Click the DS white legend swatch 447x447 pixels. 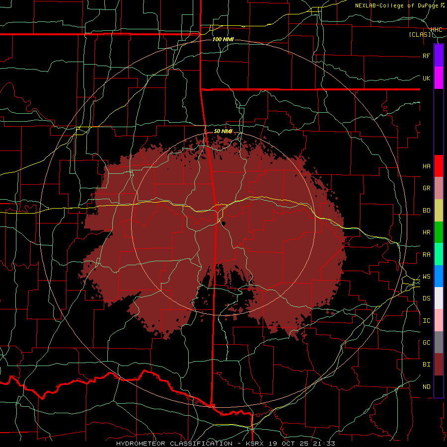pyautogui.click(x=439, y=298)
